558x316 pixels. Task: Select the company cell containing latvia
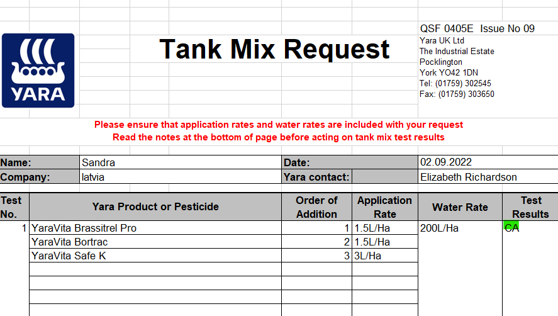point(180,177)
